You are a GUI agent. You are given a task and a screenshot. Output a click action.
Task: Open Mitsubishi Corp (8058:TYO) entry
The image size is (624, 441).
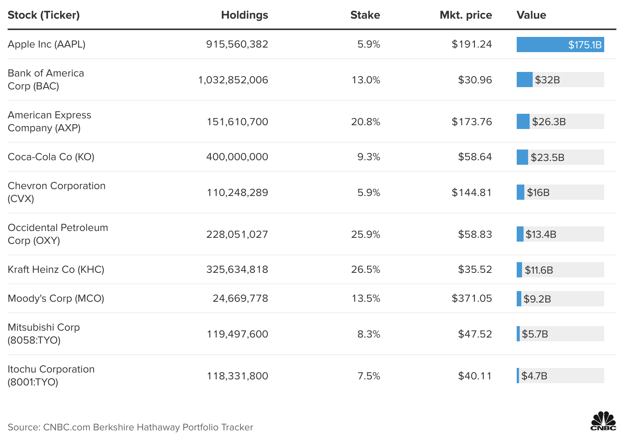point(43,334)
